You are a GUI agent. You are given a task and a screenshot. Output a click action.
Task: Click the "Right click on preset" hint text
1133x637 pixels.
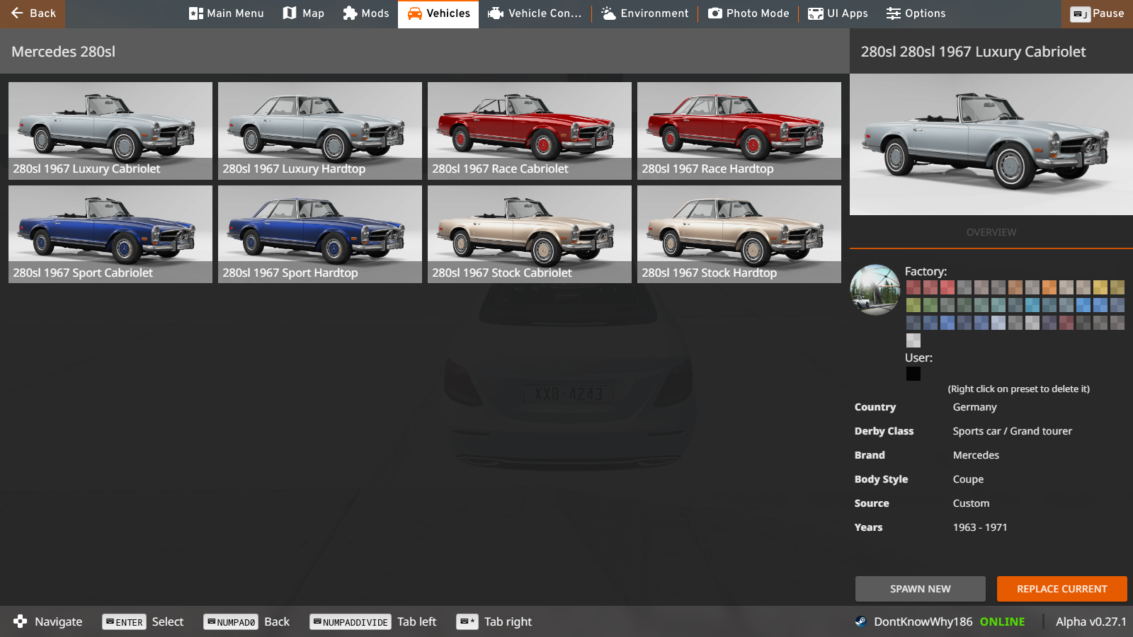click(x=1019, y=389)
